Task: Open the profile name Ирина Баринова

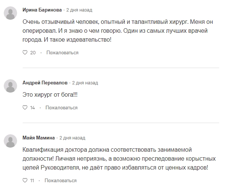Action: tap(42, 10)
